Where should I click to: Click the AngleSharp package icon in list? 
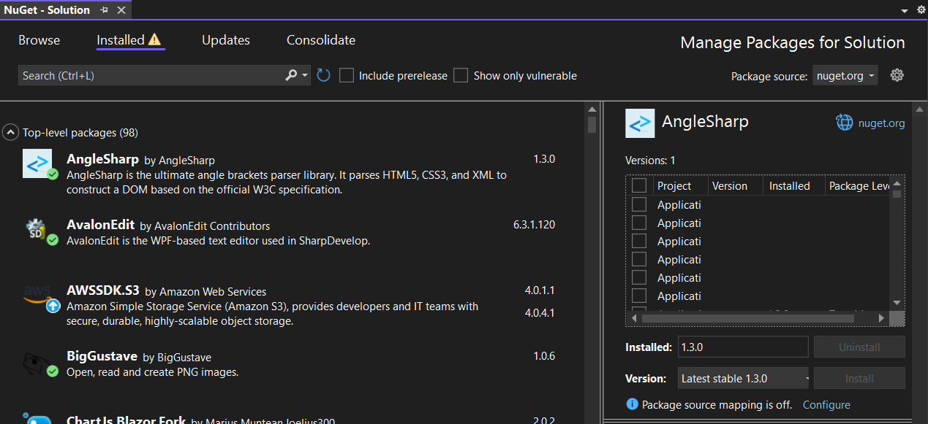pyautogui.click(x=37, y=163)
